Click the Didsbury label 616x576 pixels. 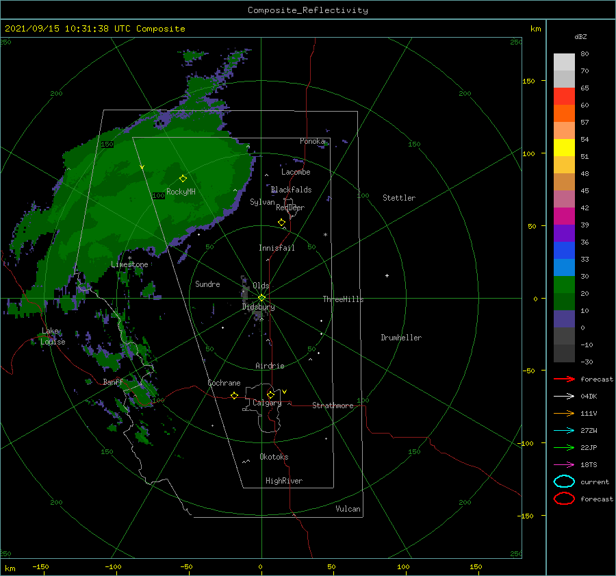[258, 307]
